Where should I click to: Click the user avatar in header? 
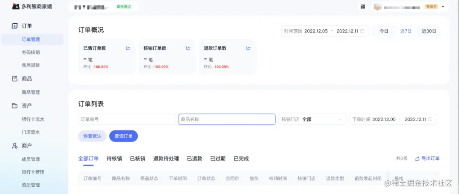click(x=378, y=7)
